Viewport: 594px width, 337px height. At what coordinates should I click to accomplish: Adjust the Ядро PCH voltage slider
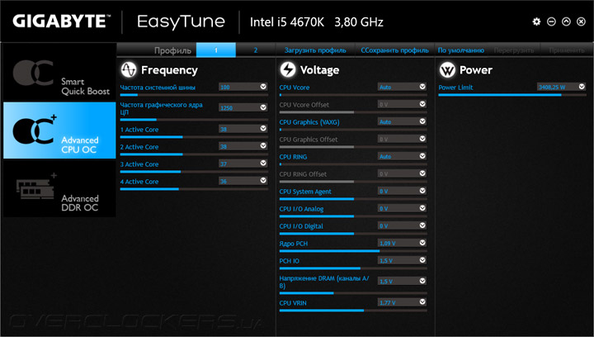(353, 251)
